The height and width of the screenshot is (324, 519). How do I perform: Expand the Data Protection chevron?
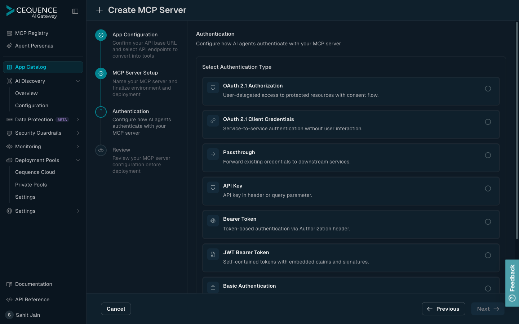[x=78, y=120]
